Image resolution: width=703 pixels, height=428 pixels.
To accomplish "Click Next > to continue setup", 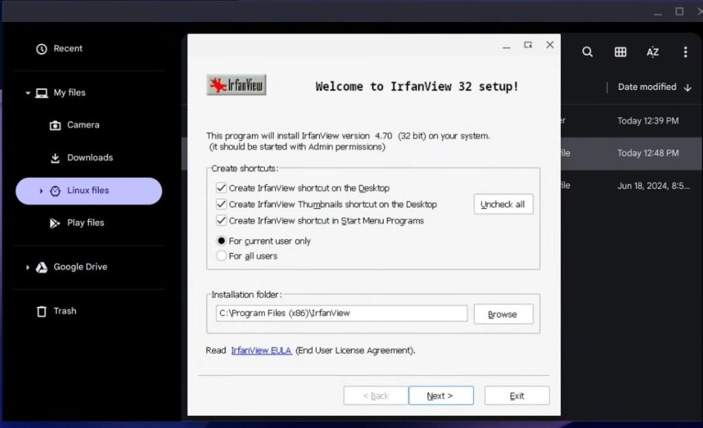I will [441, 396].
